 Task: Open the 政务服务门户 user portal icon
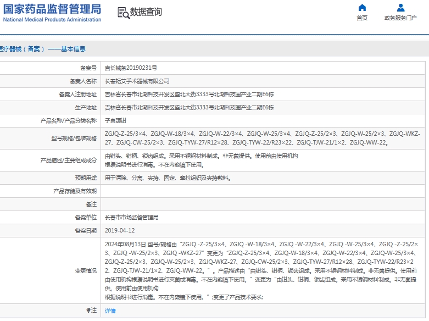tap(400, 8)
